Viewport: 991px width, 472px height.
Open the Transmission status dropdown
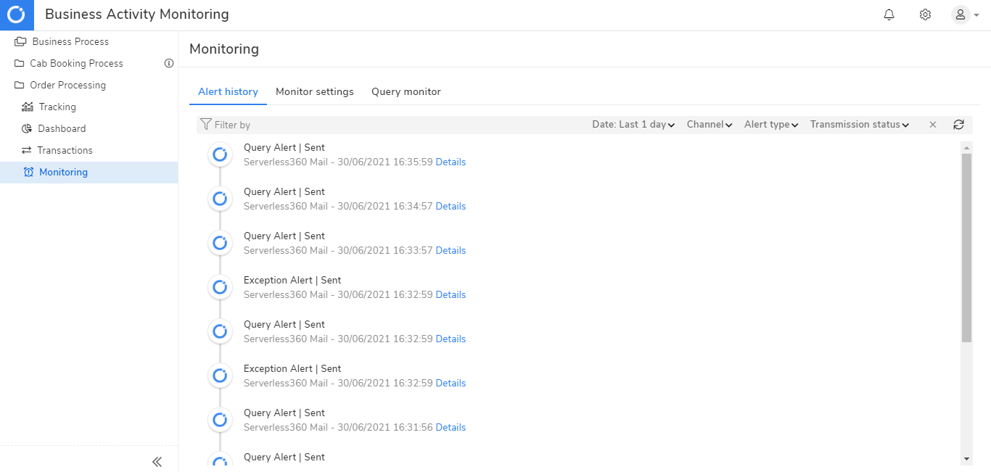860,125
